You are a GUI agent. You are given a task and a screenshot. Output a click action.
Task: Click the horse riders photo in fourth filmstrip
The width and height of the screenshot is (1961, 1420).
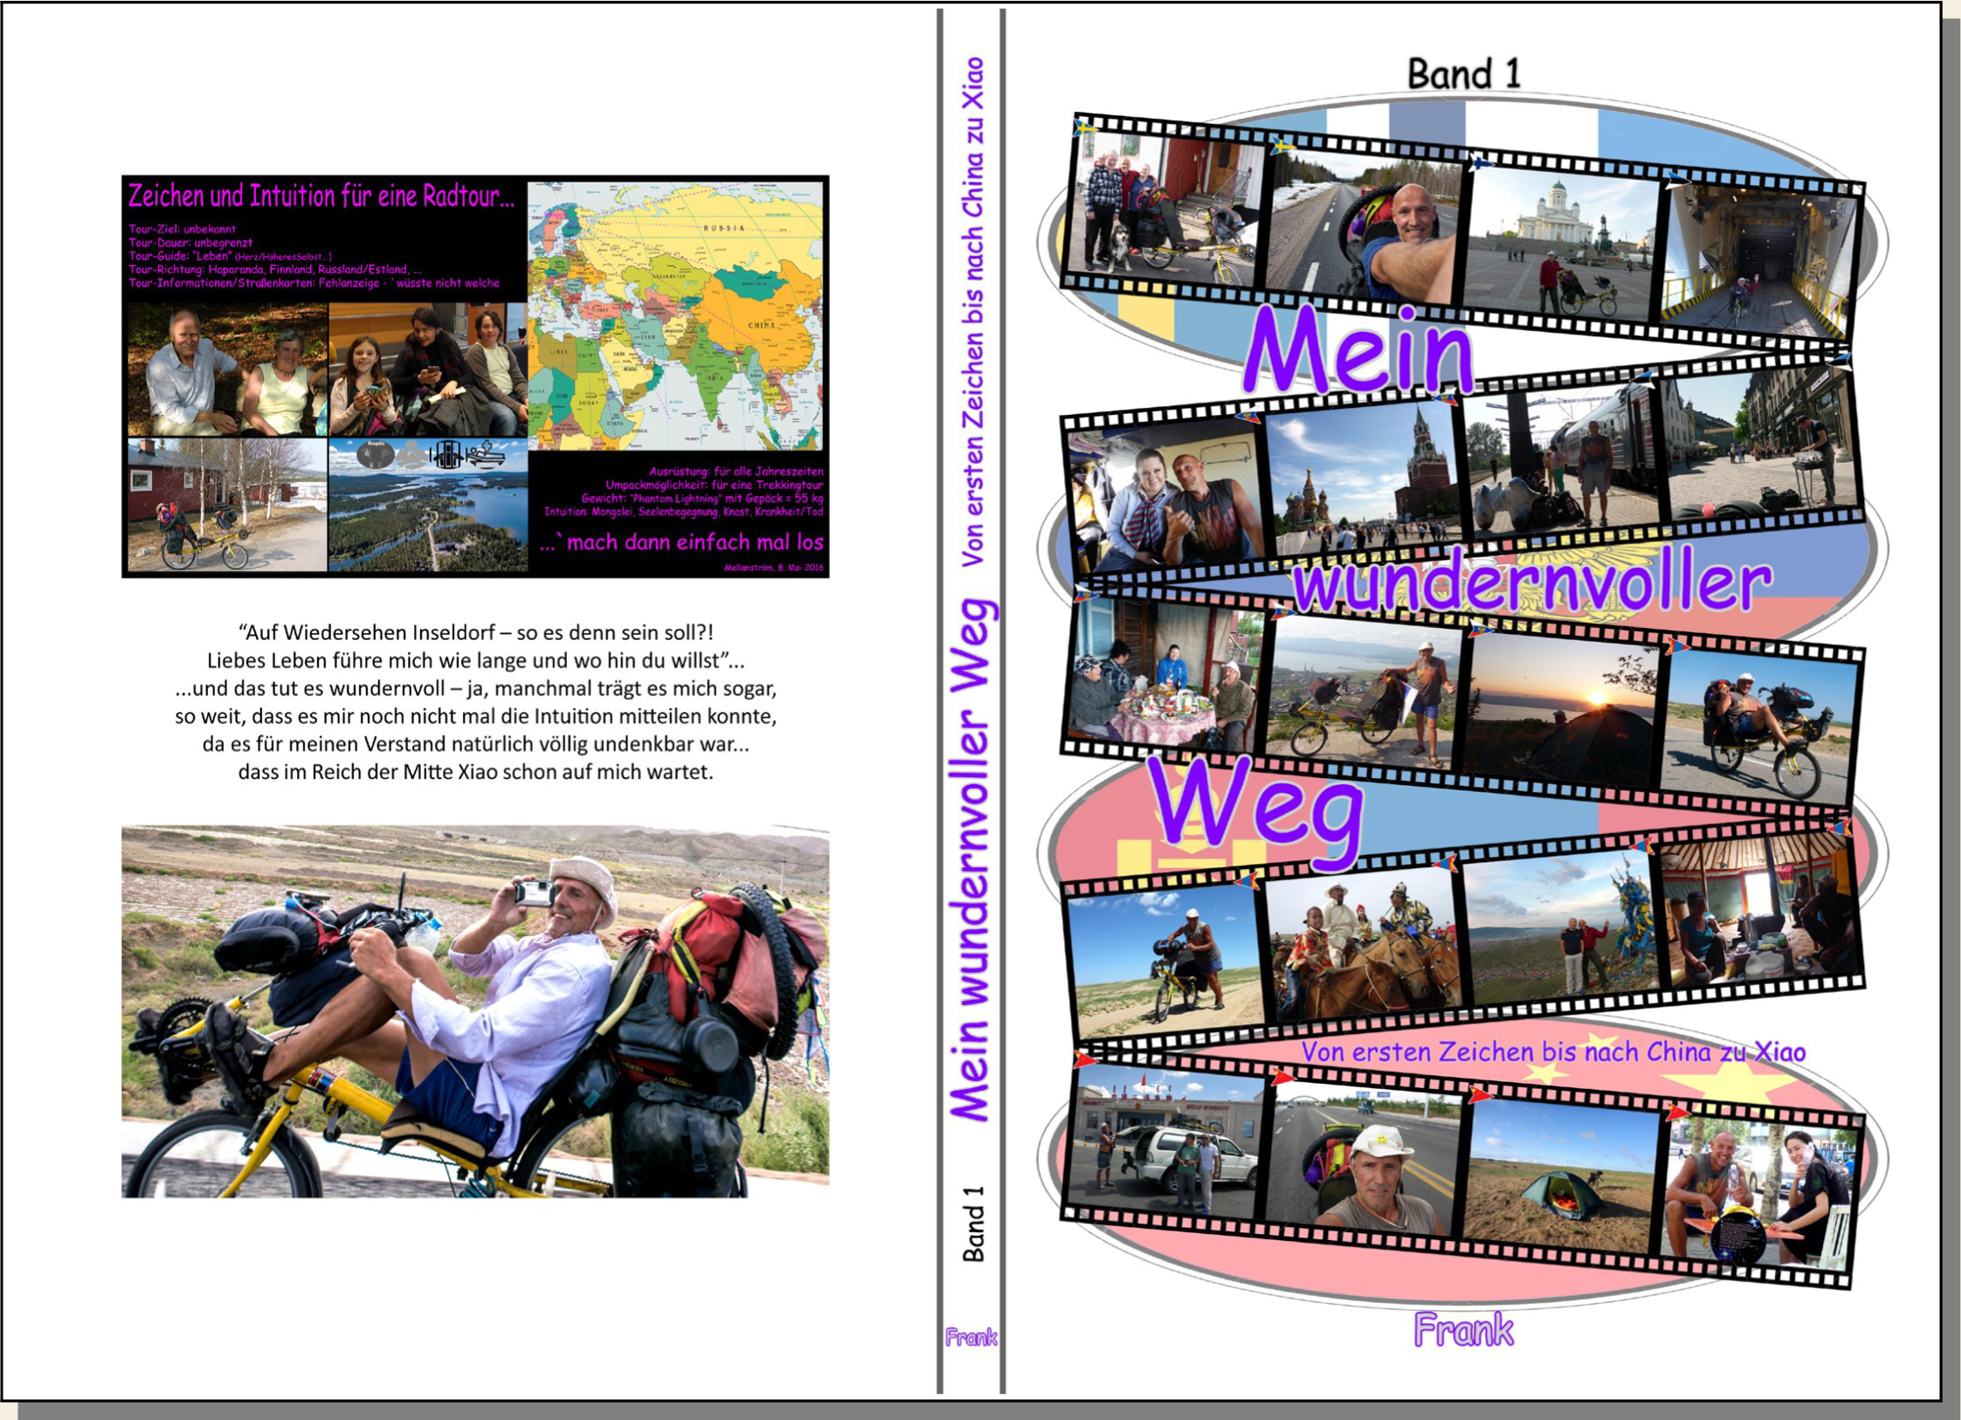tap(1363, 950)
